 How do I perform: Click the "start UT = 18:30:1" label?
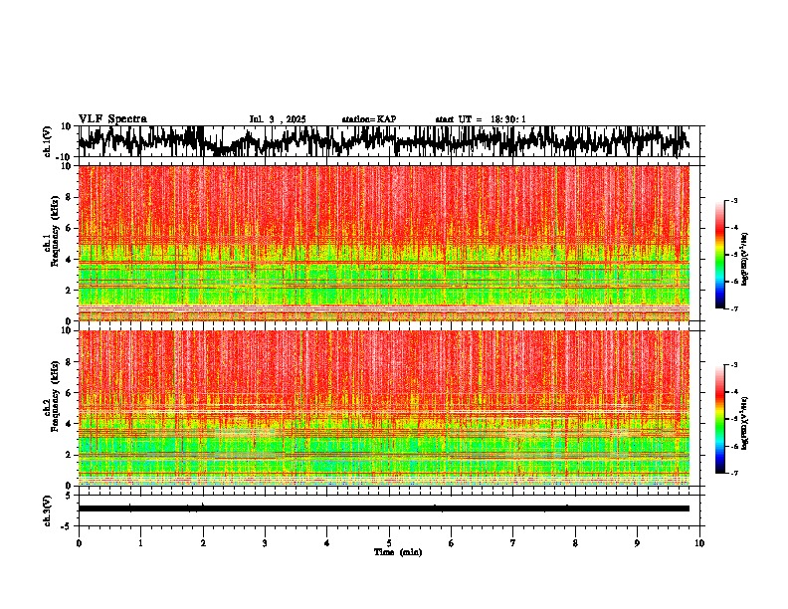point(481,119)
